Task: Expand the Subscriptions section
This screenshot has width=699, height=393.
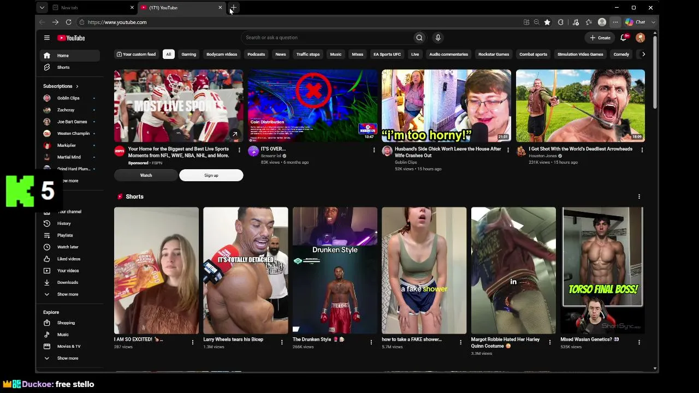Action: (61, 86)
